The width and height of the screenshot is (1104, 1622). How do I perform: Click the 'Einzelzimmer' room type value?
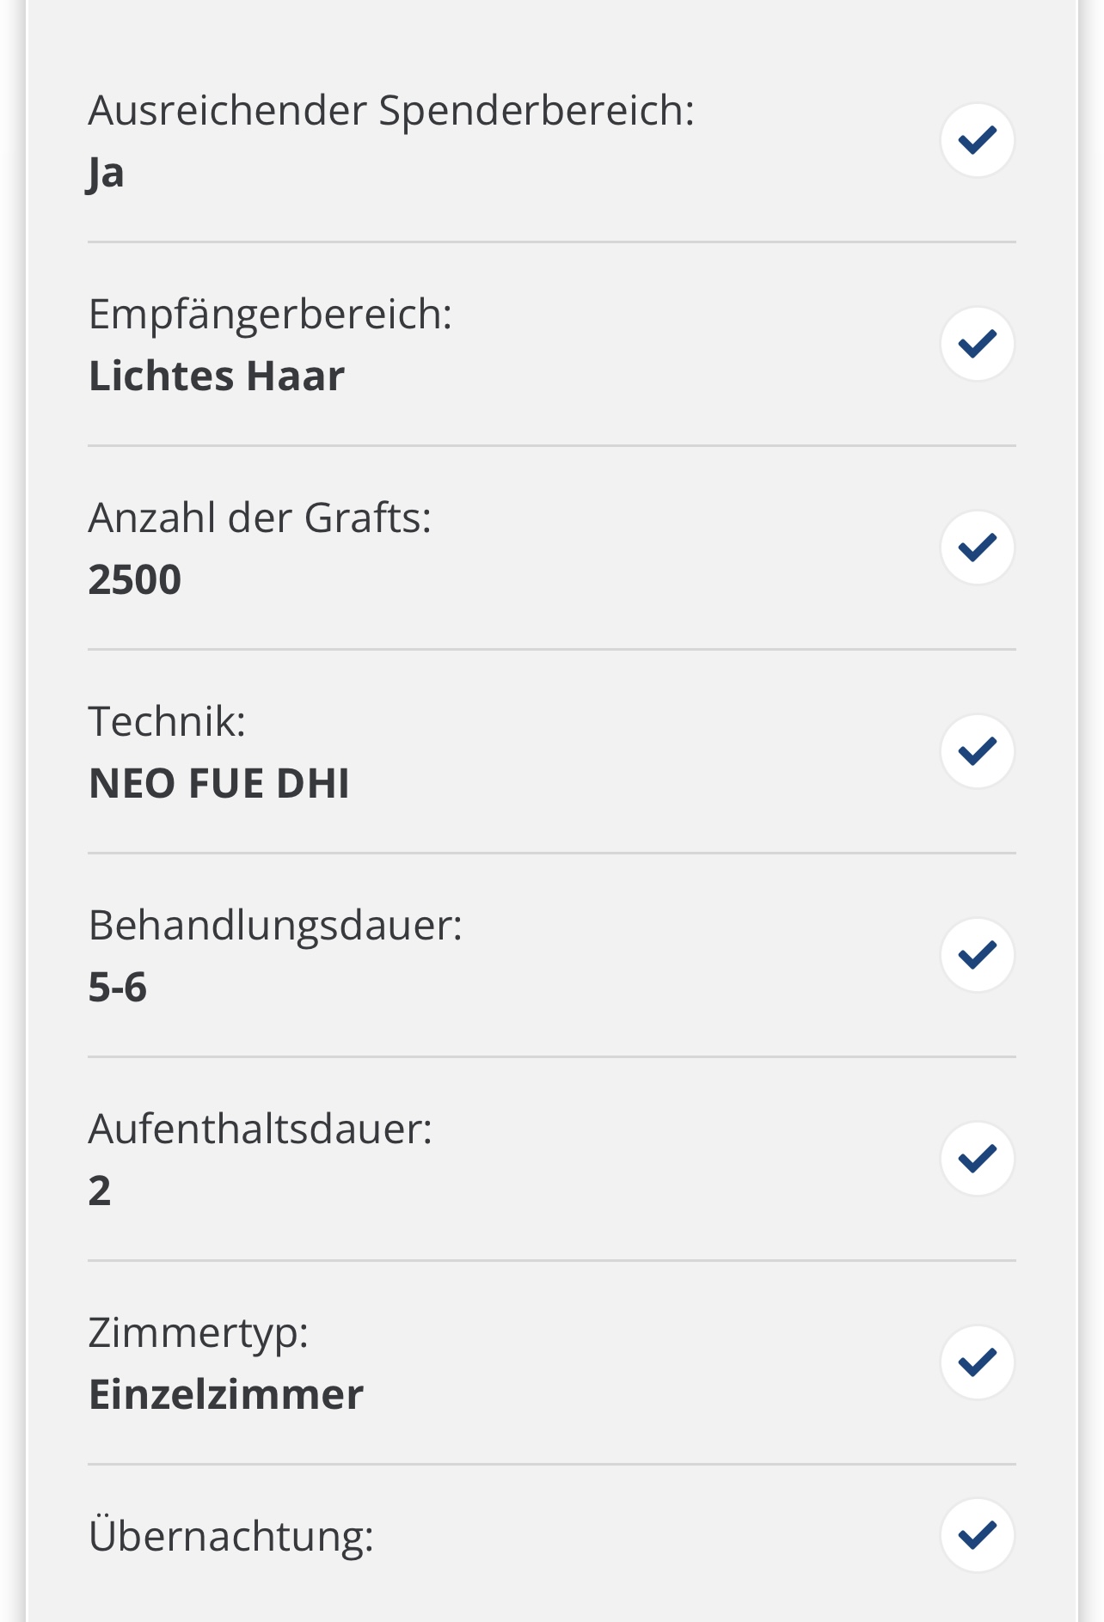coord(226,1394)
